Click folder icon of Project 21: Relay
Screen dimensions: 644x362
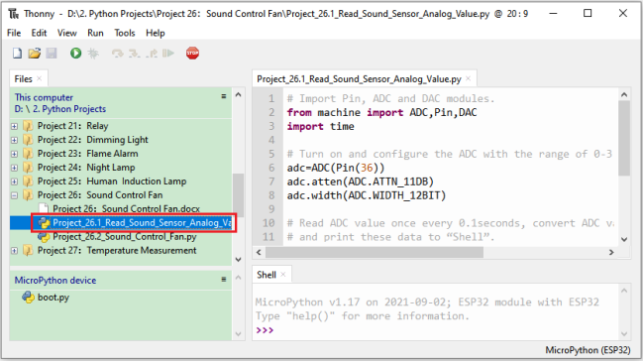coord(28,126)
